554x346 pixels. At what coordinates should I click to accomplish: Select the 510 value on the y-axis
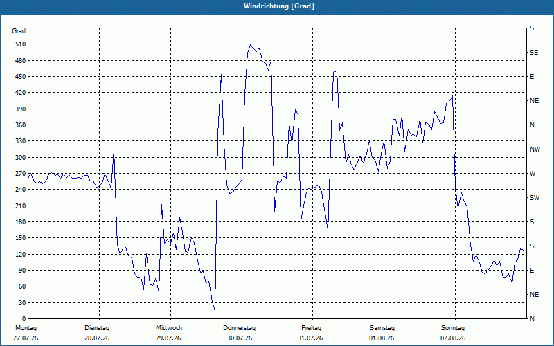pyautogui.click(x=21, y=44)
